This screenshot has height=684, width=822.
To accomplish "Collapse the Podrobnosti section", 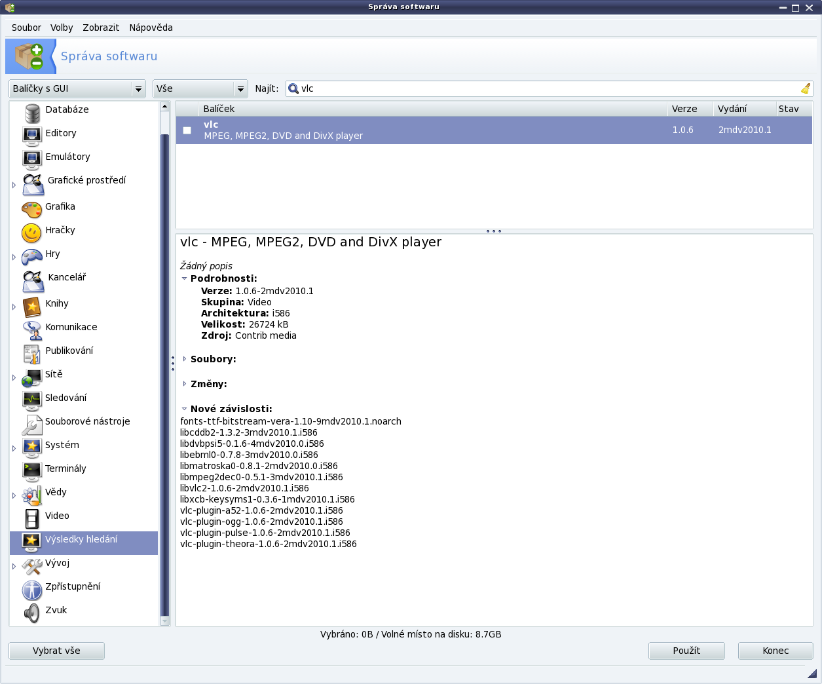I will click(184, 278).
